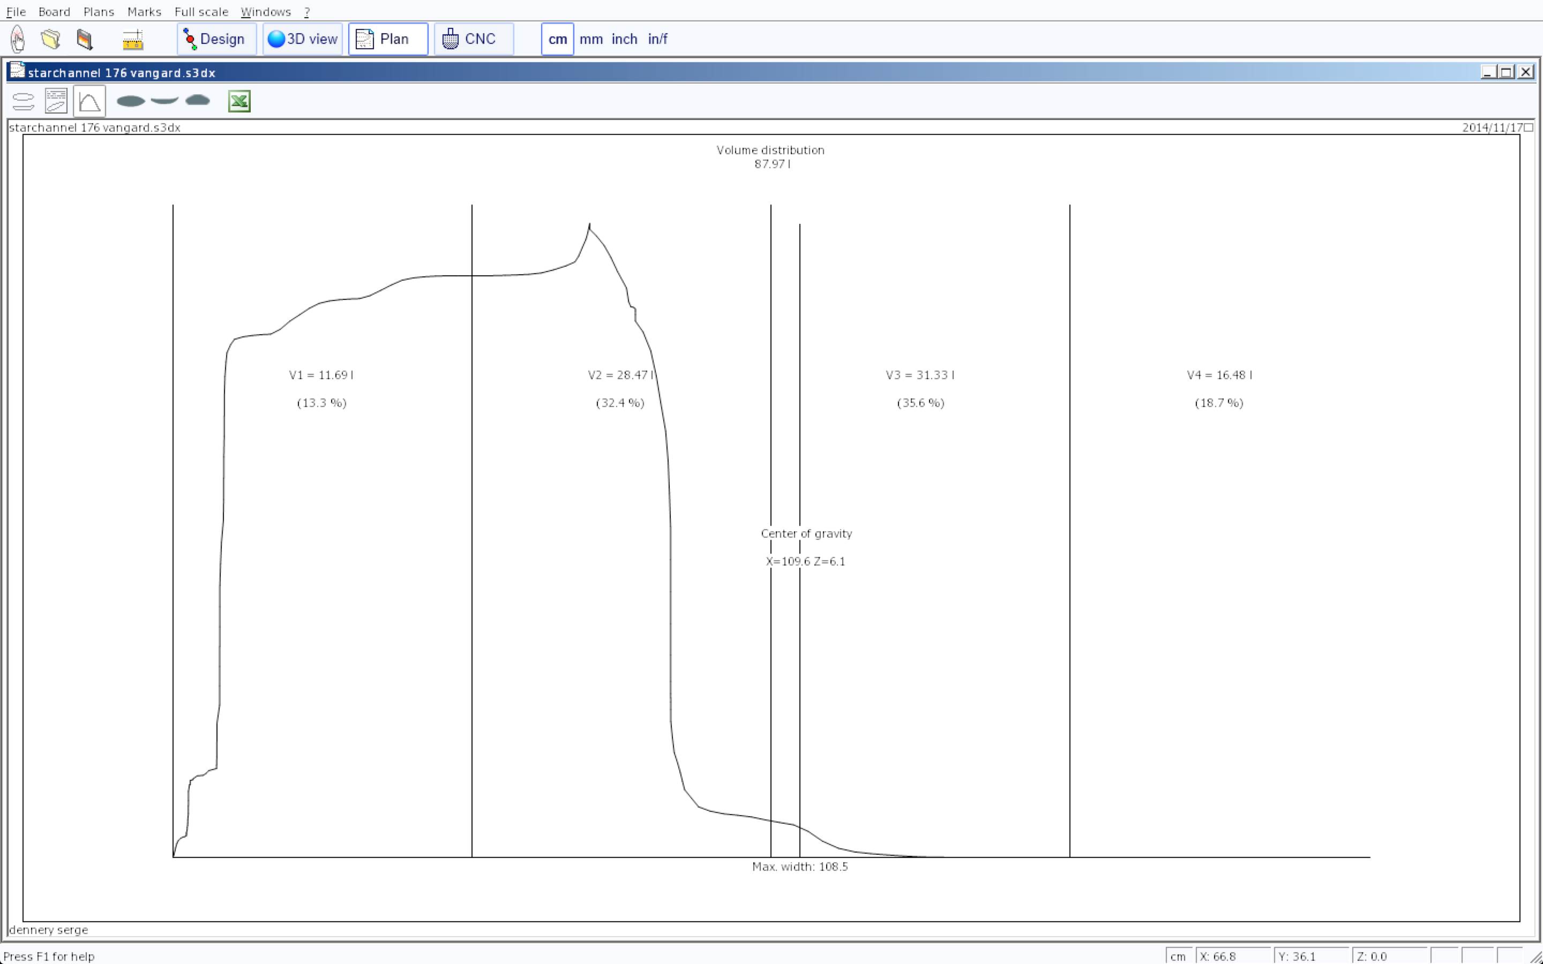1543x964 pixels.
Task: Select the outline plan view icon
Action: tap(23, 101)
